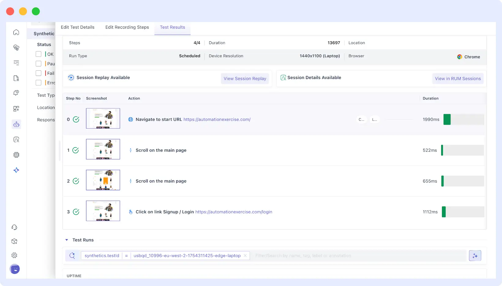
Task: Open the AI assistant sparkle icon
Action: pos(16,170)
